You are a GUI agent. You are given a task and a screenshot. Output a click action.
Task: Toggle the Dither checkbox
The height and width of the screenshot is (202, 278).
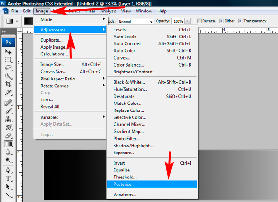tap(221, 21)
